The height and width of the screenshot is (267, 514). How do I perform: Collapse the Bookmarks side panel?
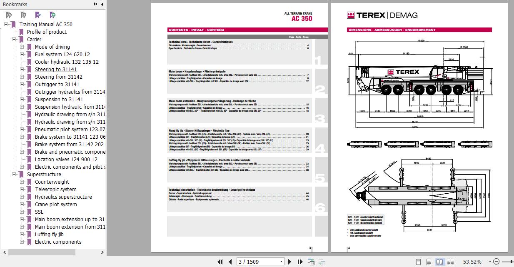pyautogui.click(x=102, y=4)
